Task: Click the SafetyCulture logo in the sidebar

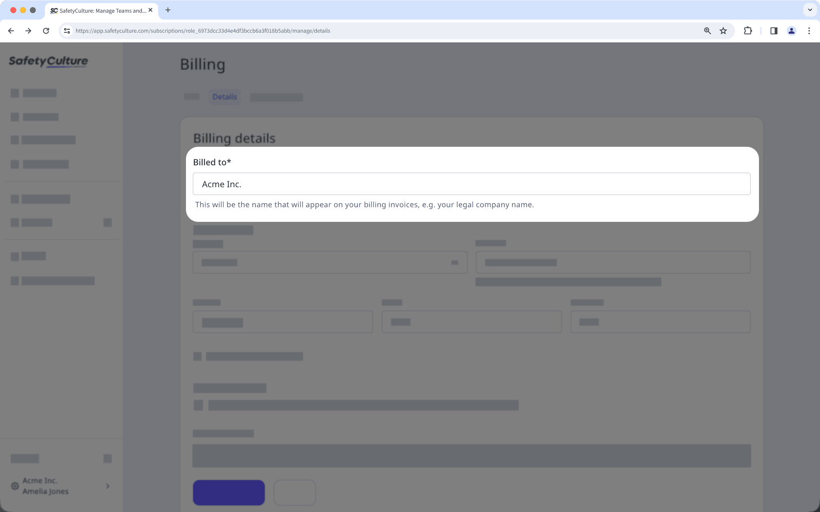Action: [47, 61]
